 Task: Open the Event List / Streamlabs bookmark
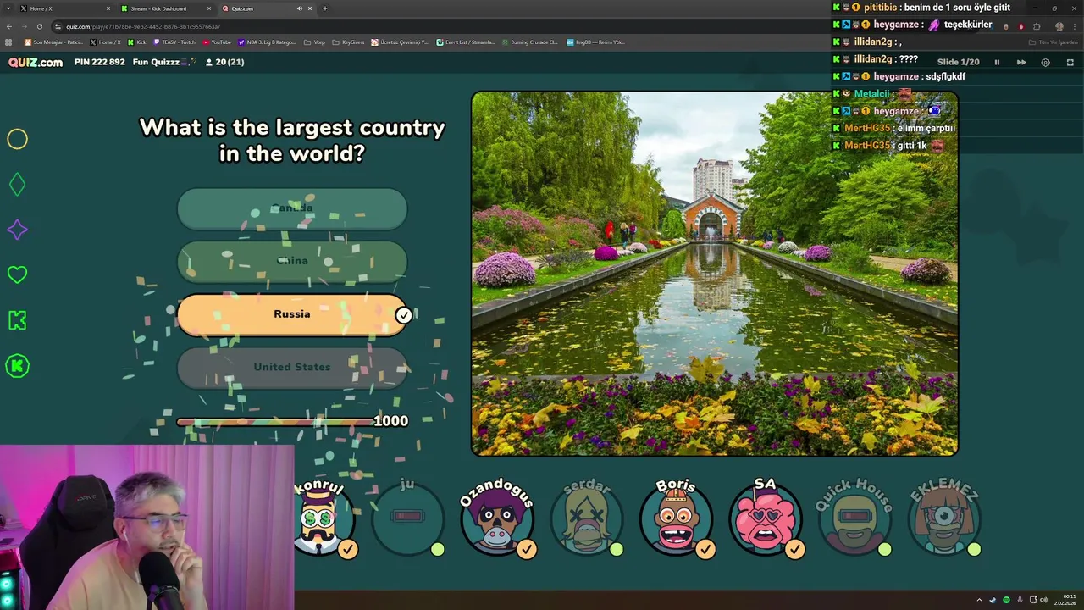[x=465, y=42]
